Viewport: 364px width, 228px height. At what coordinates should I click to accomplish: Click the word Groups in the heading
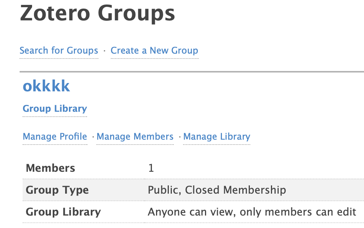coord(136,13)
